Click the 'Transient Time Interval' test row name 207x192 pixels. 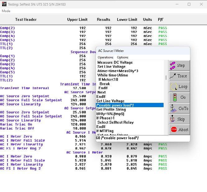[25, 88]
